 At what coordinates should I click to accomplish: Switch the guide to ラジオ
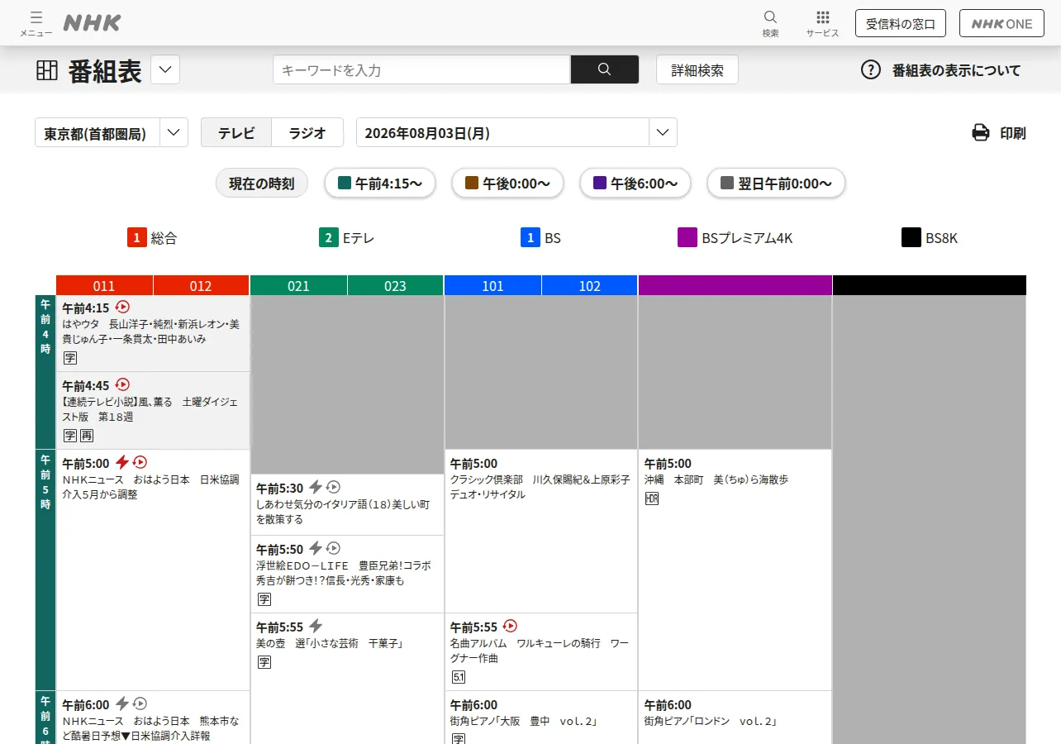pos(307,132)
